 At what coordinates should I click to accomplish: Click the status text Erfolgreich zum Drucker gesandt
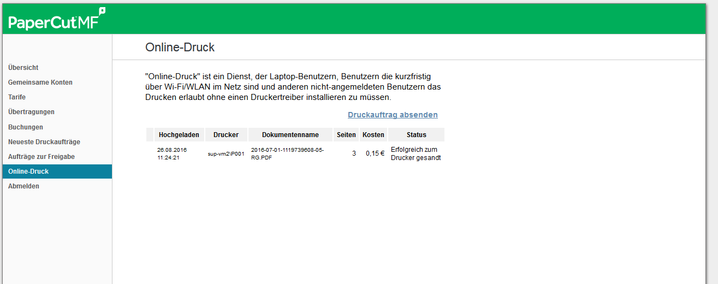pyautogui.click(x=416, y=154)
